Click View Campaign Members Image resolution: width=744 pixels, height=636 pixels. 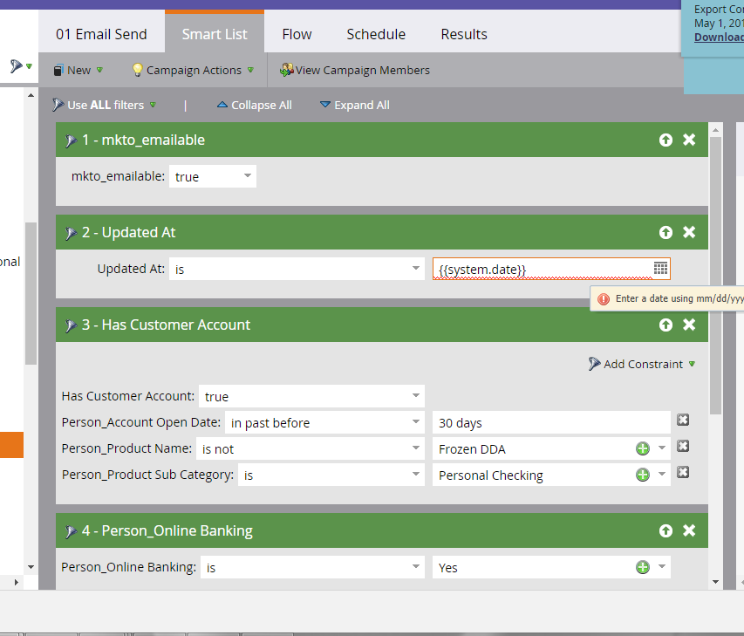pyautogui.click(x=355, y=70)
